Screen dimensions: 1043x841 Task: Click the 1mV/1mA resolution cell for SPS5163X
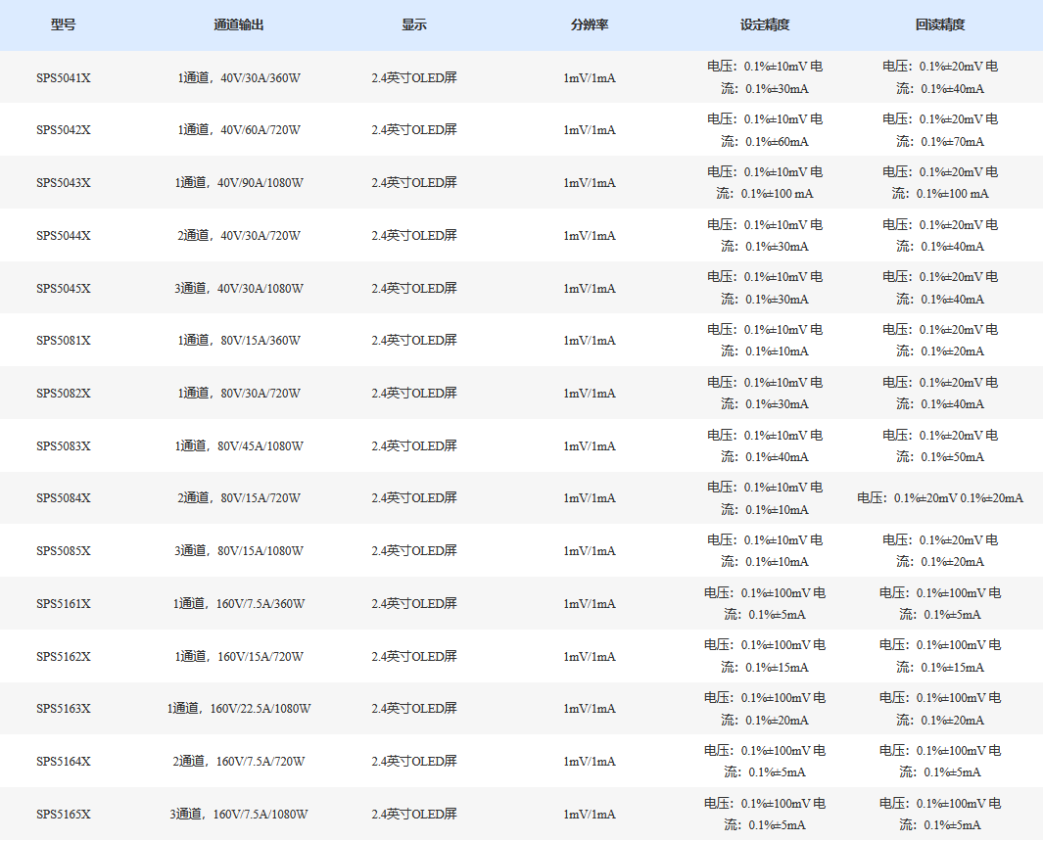(x=590, y=709)
